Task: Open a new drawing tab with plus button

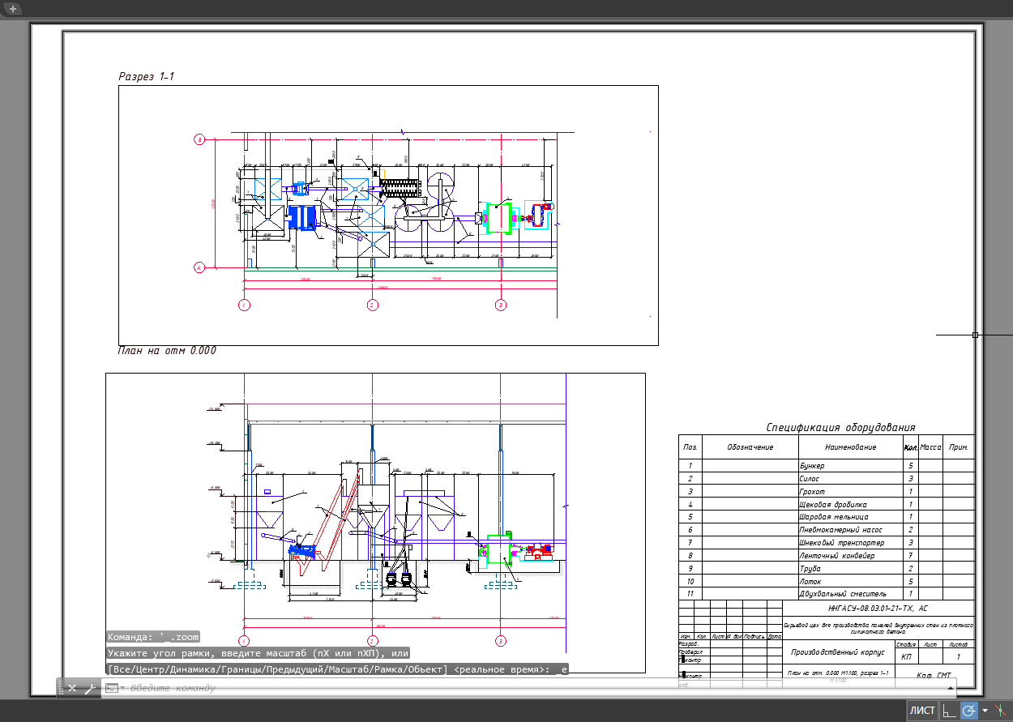Action: [x=12, y=8]
